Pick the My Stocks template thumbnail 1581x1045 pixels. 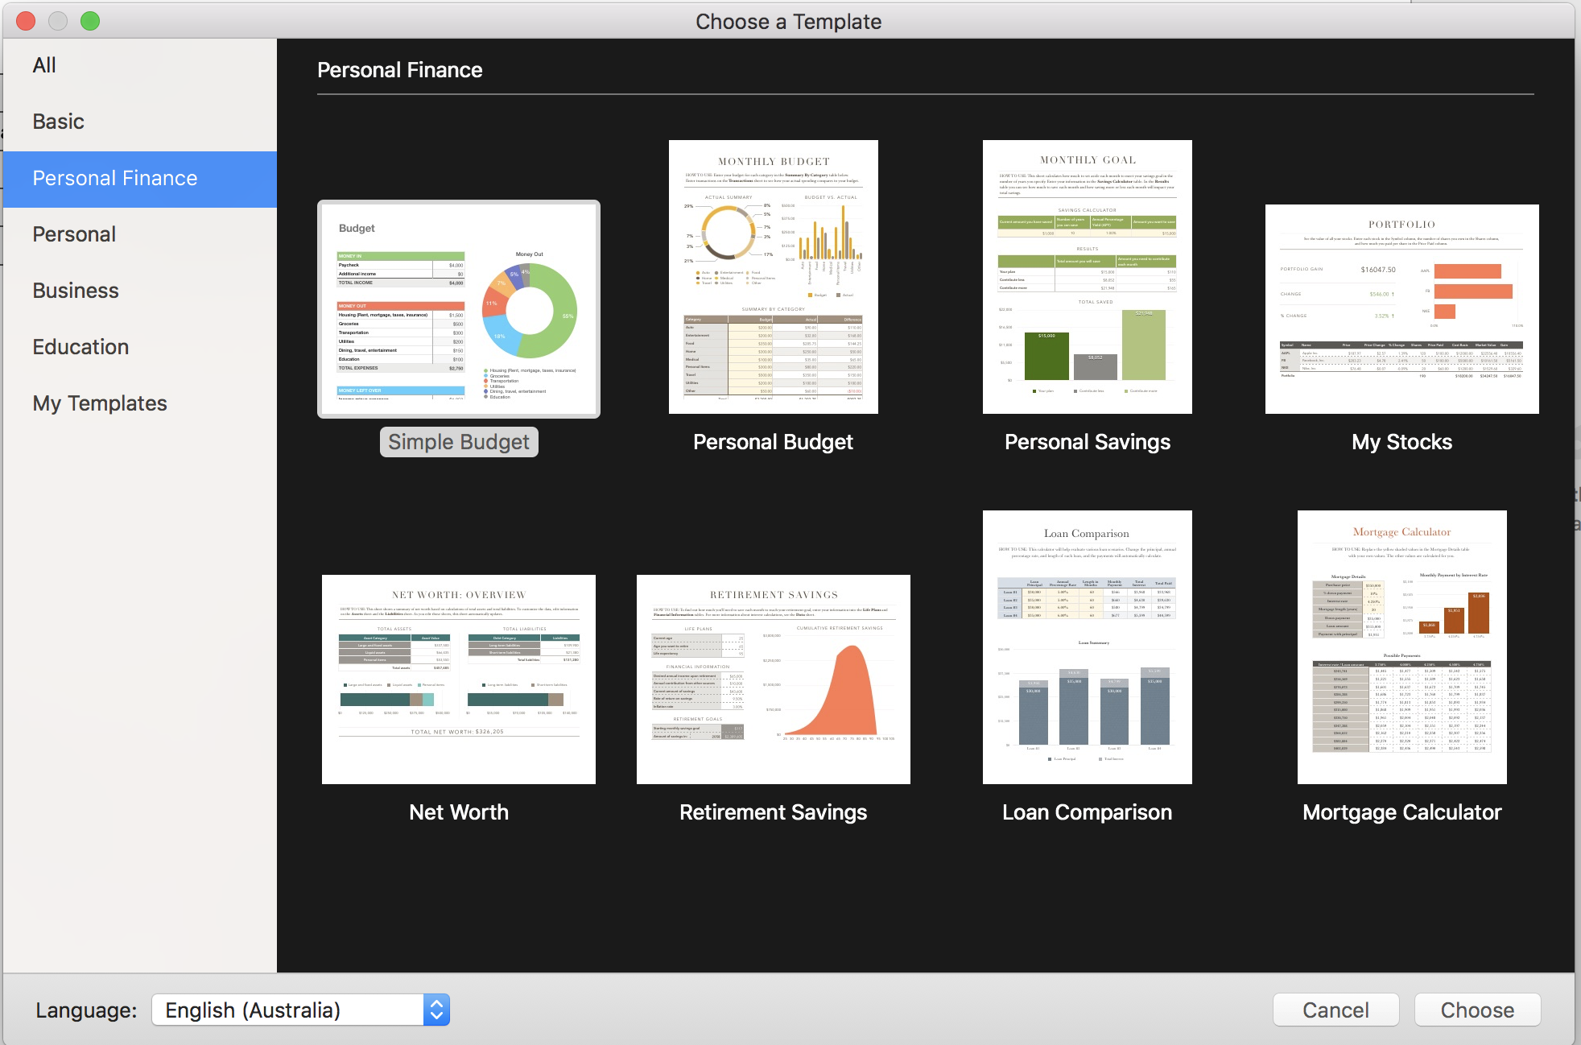tap(1401, 309)
